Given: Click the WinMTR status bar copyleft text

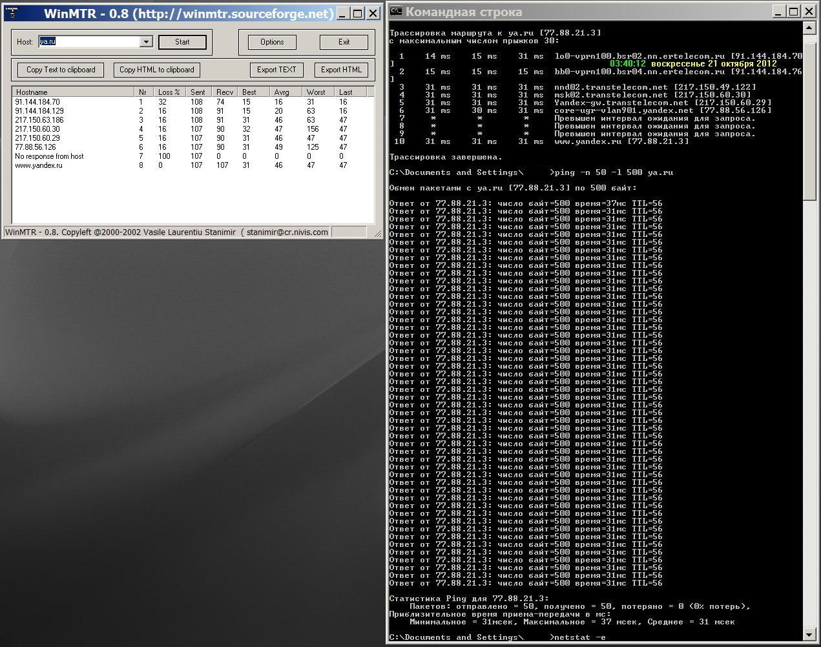Looking at the screenshot, I should 167,232.
